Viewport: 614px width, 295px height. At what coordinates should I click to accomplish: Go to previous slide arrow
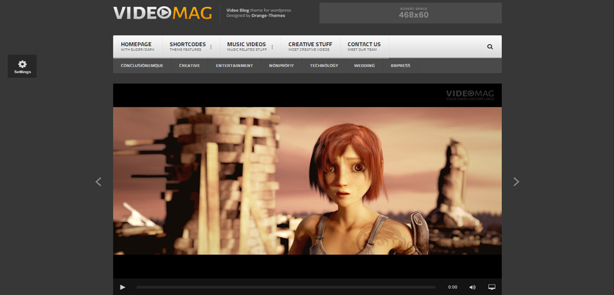[98, 182]
